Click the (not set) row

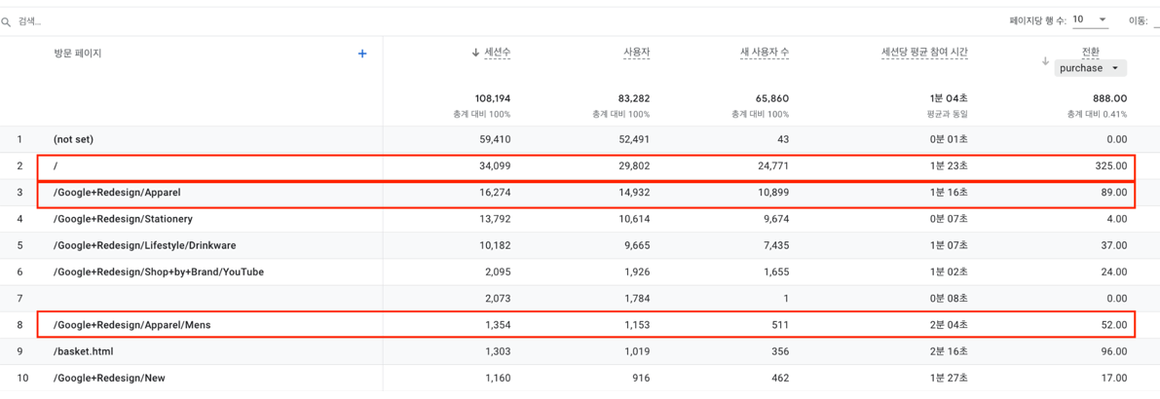pos(73,139)
